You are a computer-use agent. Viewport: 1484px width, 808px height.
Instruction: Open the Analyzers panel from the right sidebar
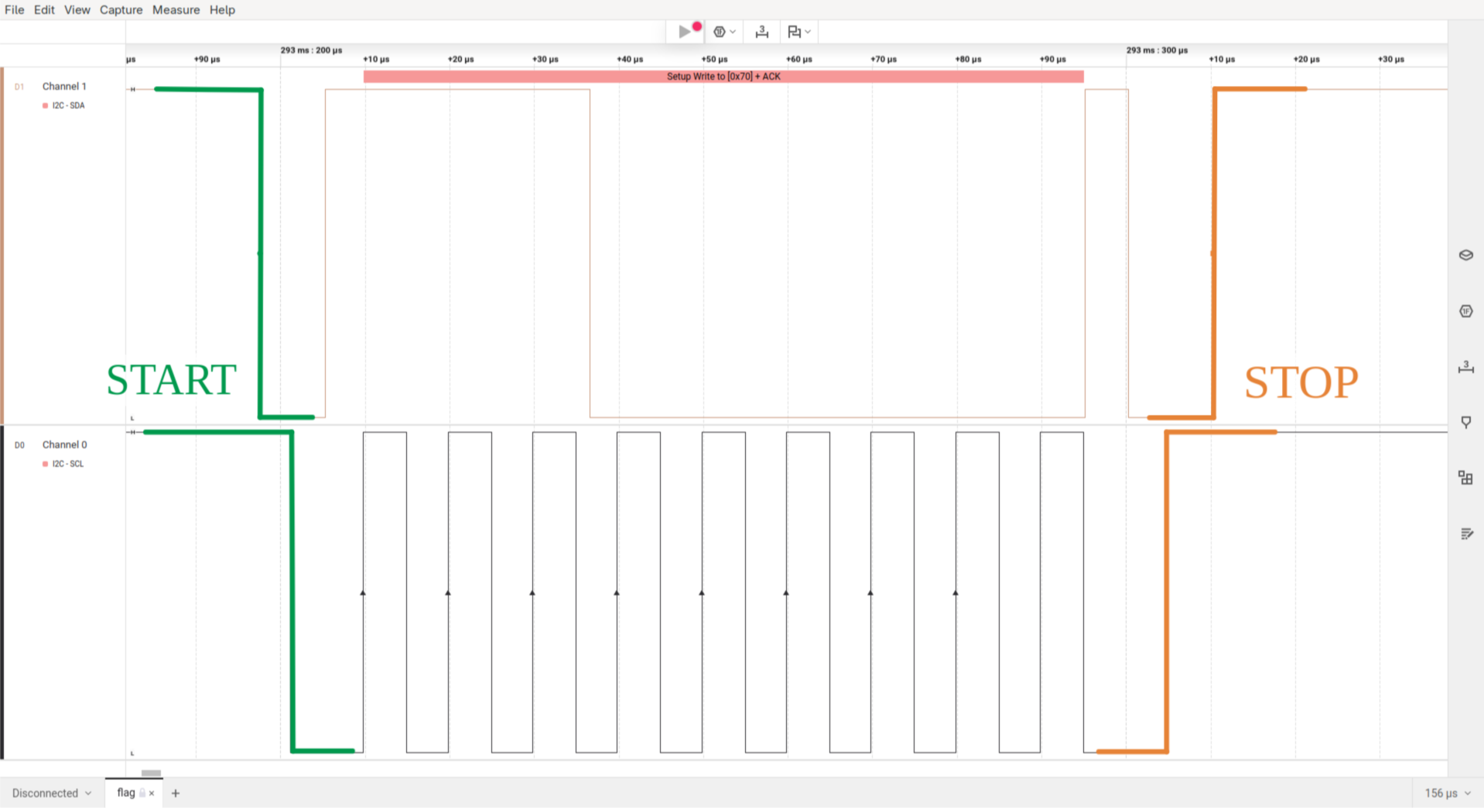pos(1465,311)
